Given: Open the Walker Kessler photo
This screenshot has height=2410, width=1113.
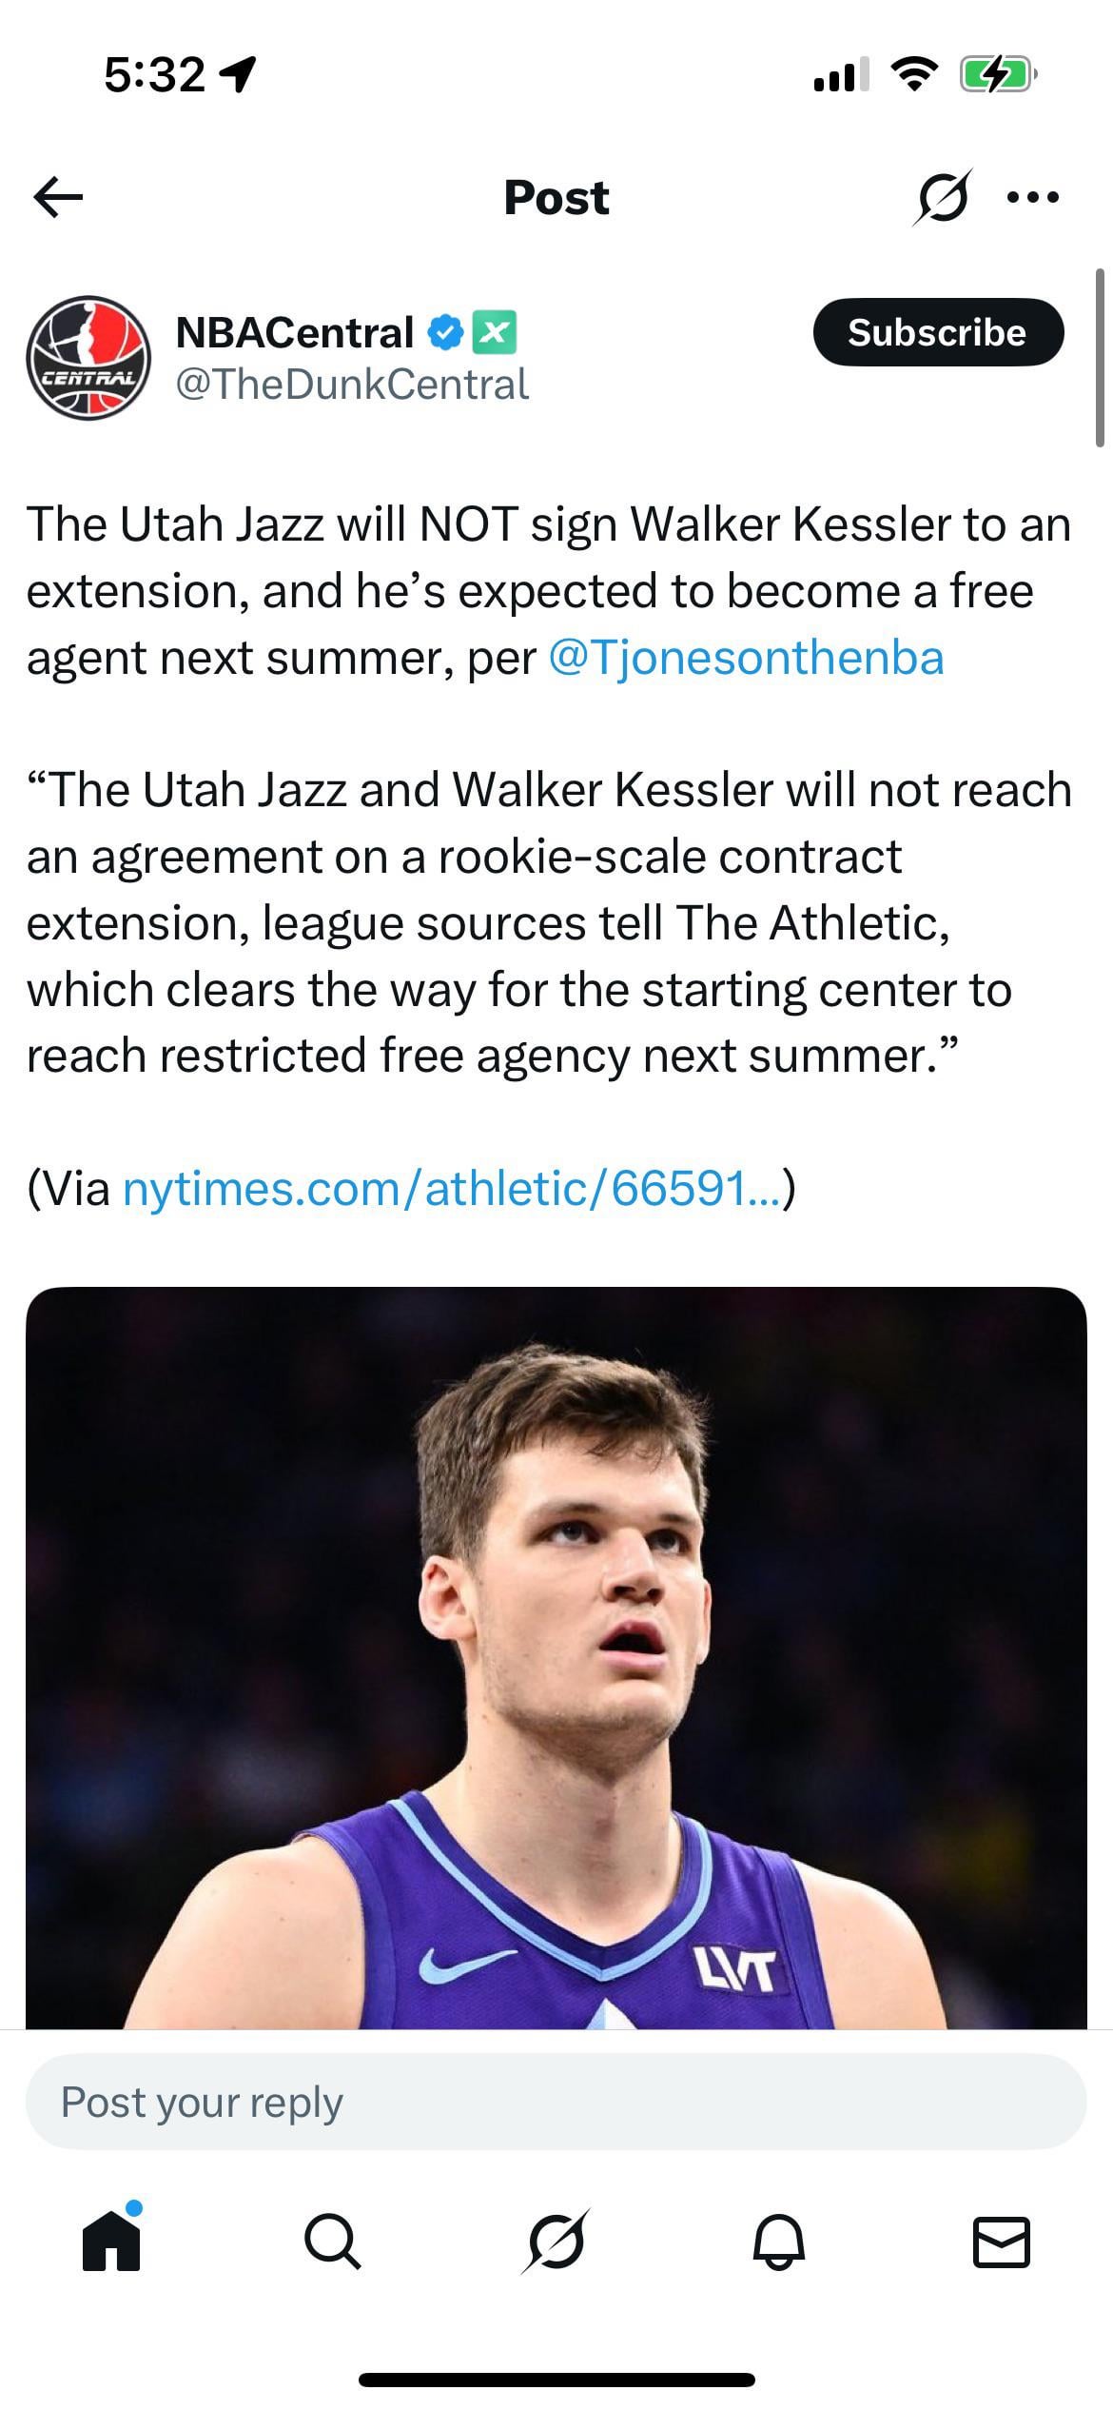Looking at the screenshot, I should click(556, 1656).
